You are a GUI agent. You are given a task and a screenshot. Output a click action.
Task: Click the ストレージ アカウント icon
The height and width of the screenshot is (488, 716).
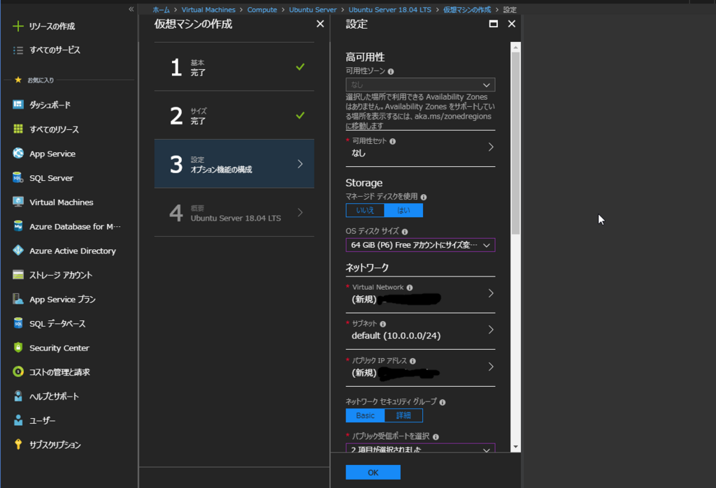pos(17,274)
